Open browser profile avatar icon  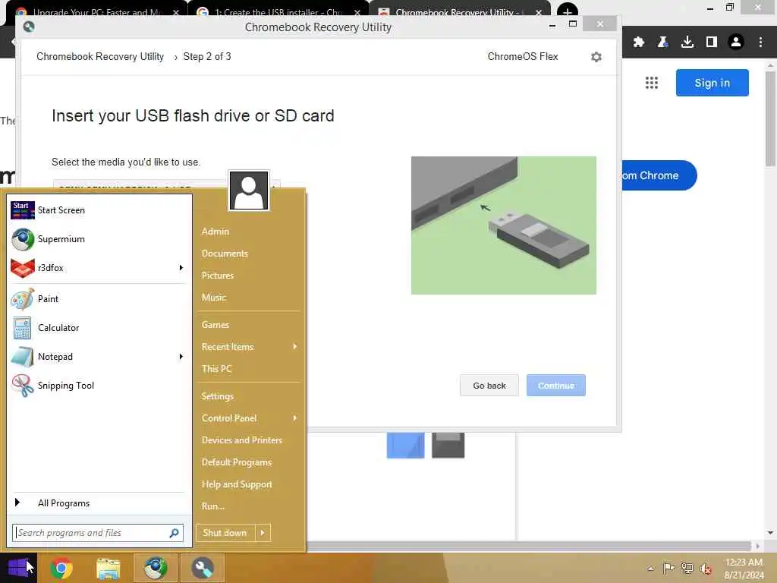736,43
